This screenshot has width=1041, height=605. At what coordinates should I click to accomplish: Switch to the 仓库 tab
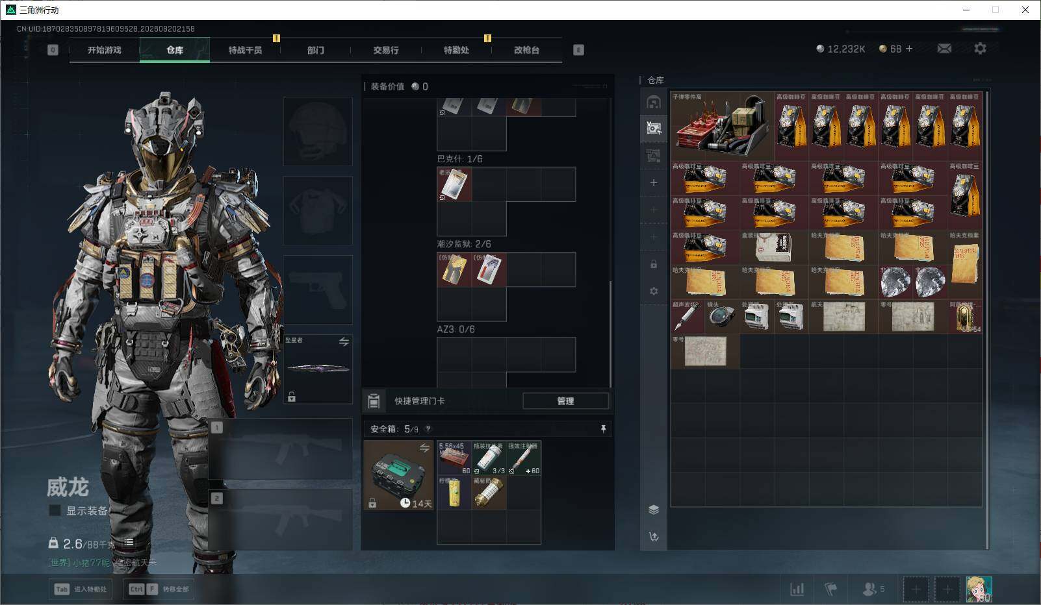(x=175, y=50)
